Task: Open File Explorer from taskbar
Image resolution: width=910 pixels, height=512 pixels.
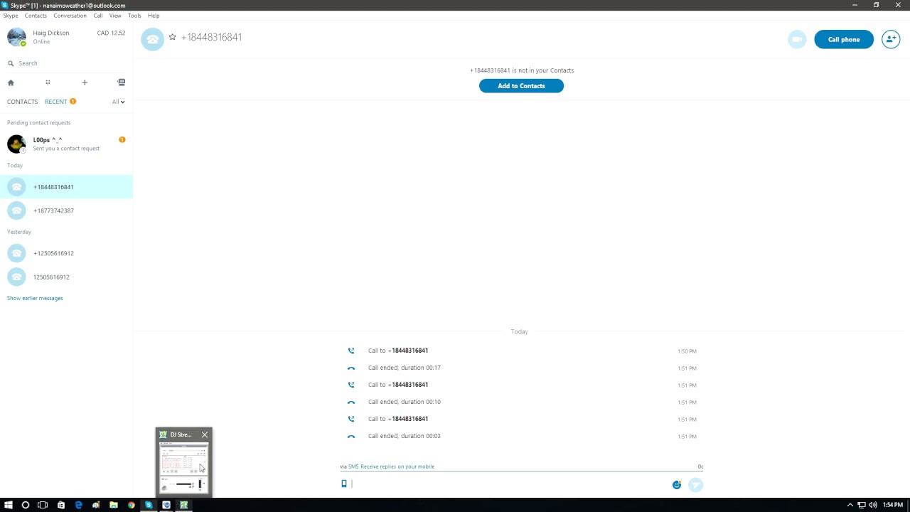Action: [x=114, y=505]
